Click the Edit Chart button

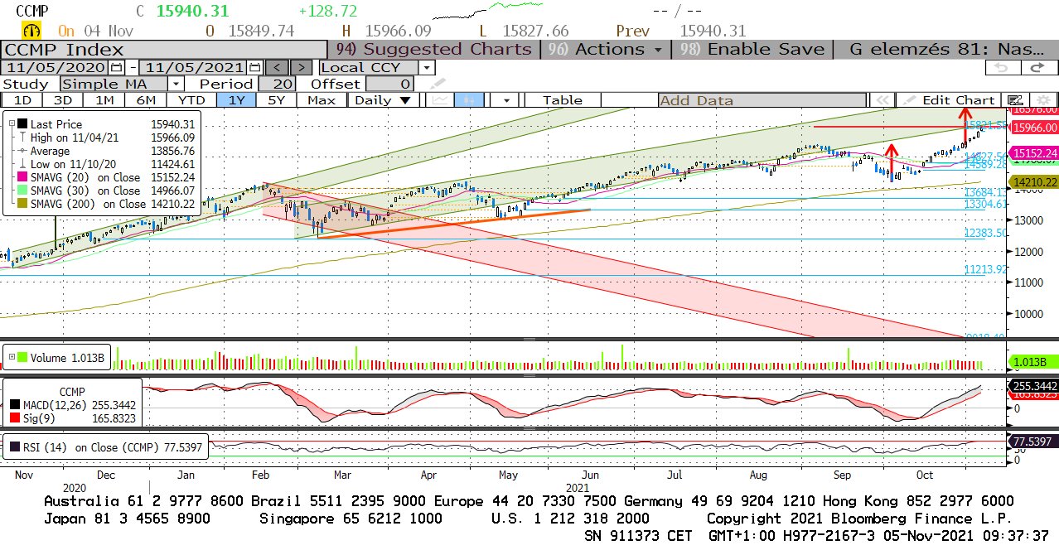coord(950,100)
